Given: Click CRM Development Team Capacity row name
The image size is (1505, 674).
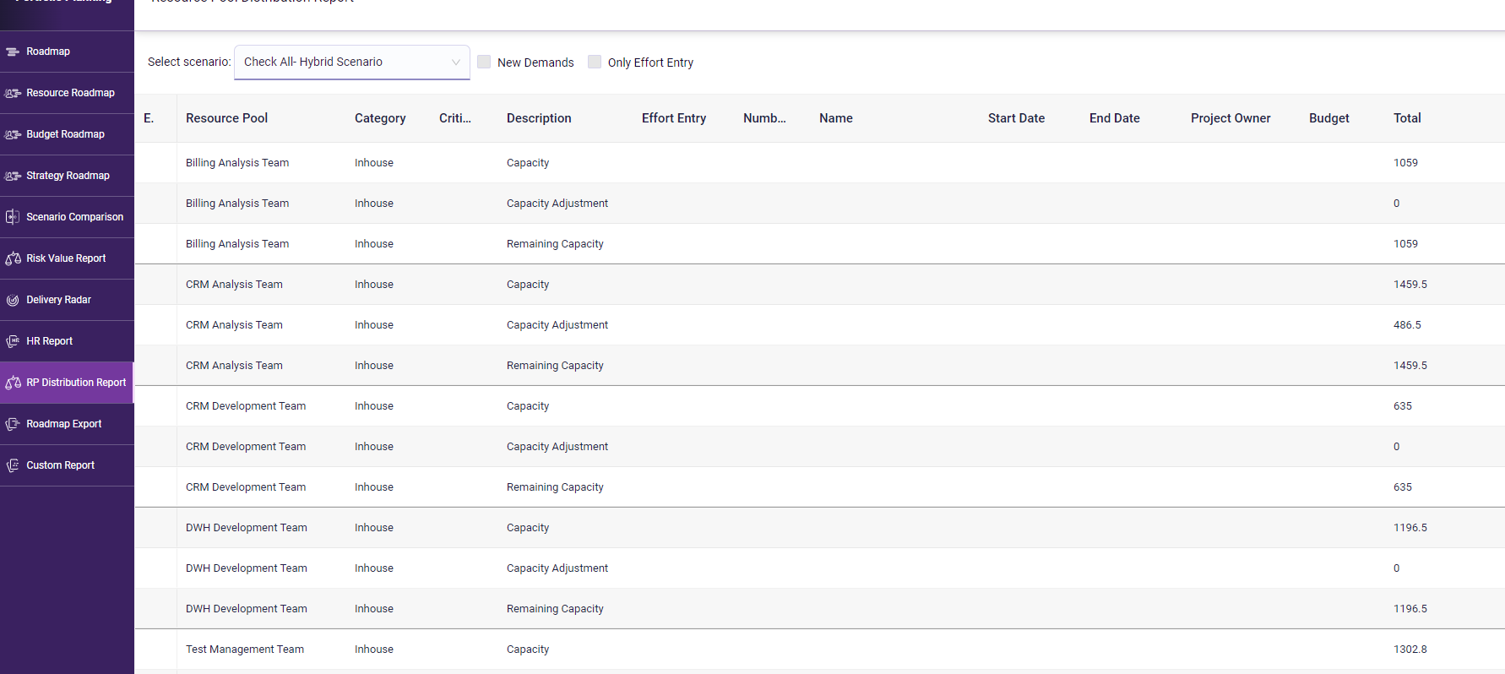Looking at the screenshot, I should [x=246, y=406].
